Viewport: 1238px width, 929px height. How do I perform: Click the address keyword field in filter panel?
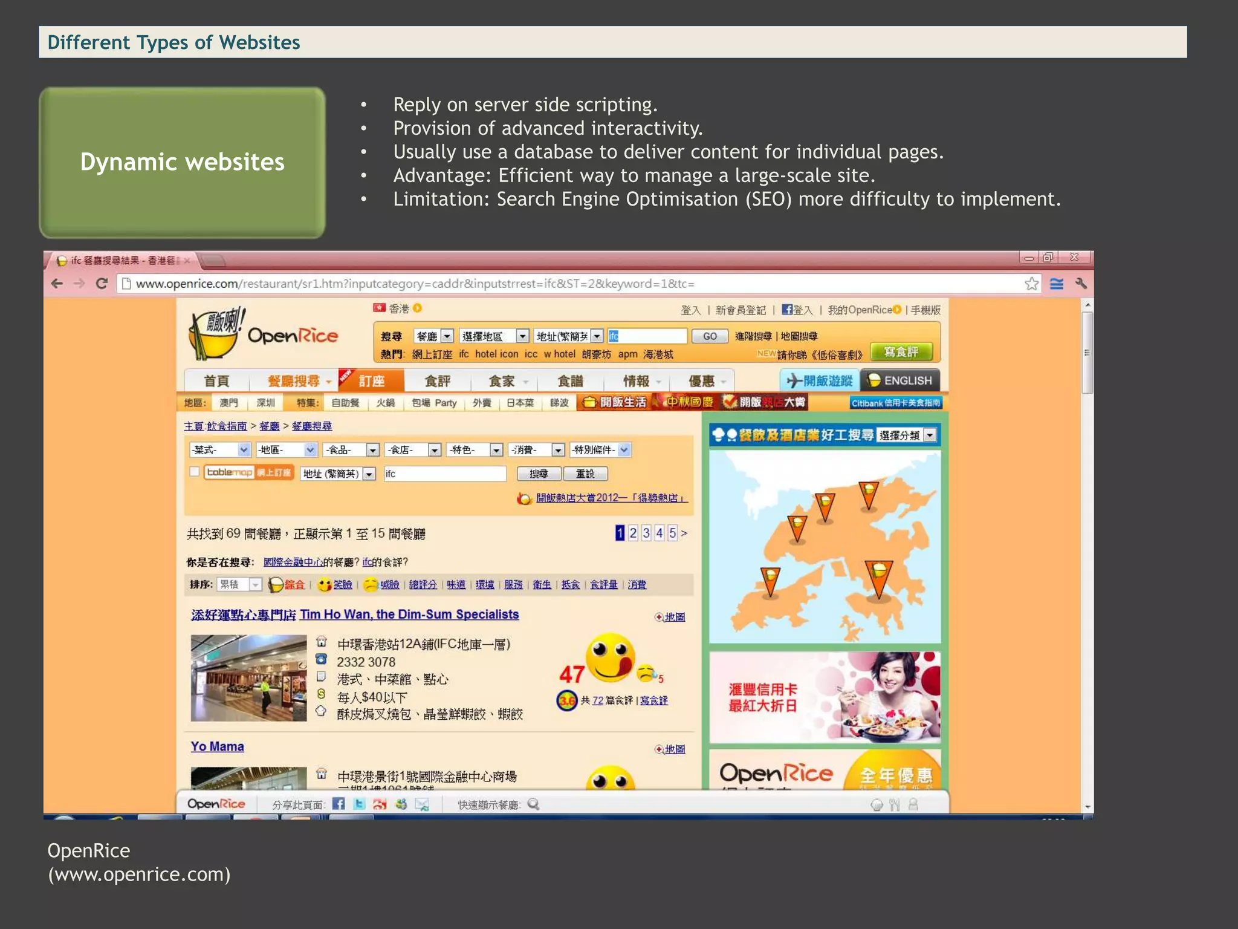445,474
